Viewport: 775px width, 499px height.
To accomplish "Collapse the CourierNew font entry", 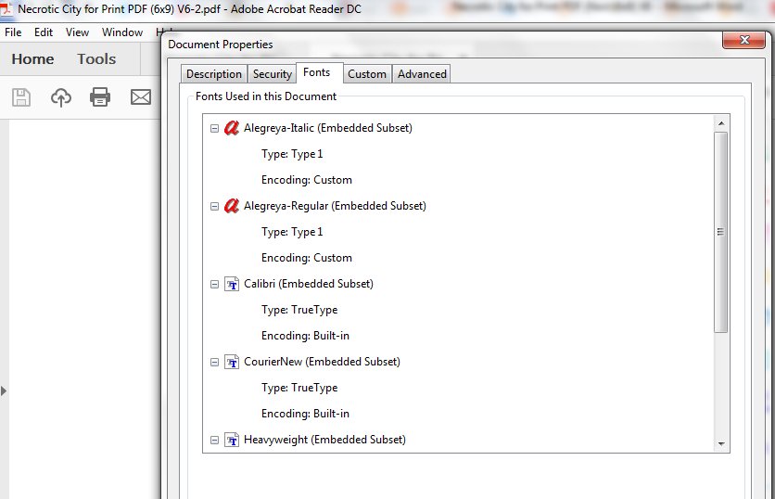I will click(x=214, y=362).
